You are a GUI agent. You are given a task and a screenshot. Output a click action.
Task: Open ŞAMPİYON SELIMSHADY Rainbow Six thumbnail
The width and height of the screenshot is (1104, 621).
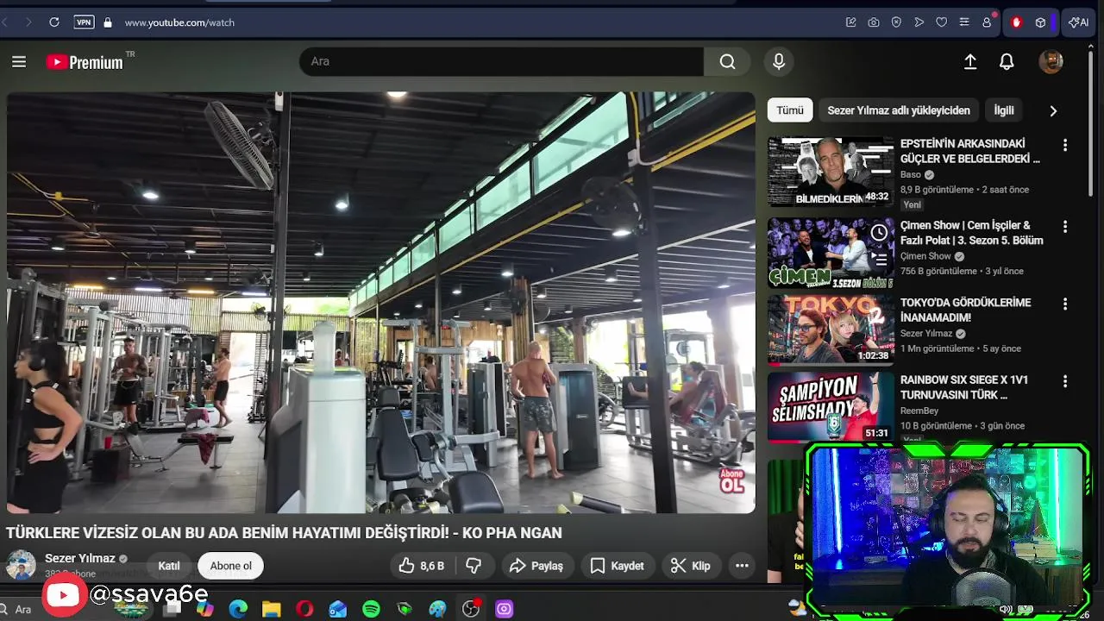(831, 406)
